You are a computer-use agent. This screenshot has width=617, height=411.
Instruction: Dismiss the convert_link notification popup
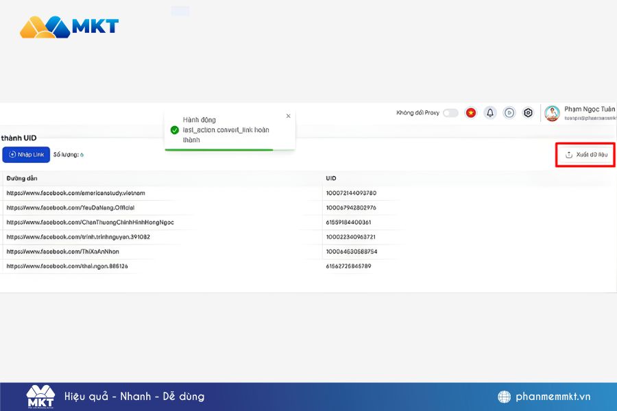tap(288, 116)
